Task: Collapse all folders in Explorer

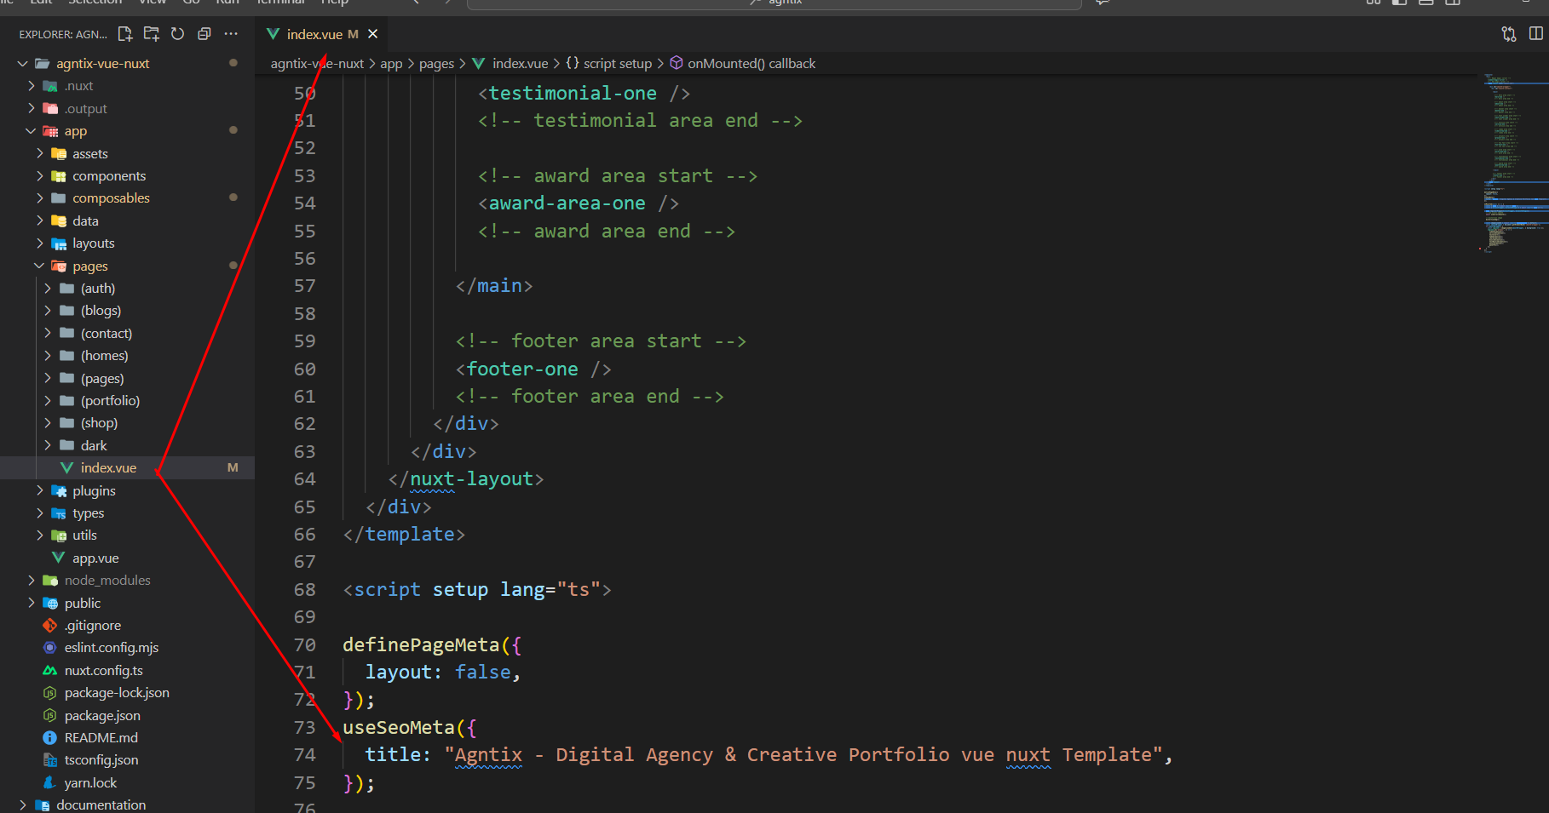Action: pyautogui.click(x=204, y=34)
